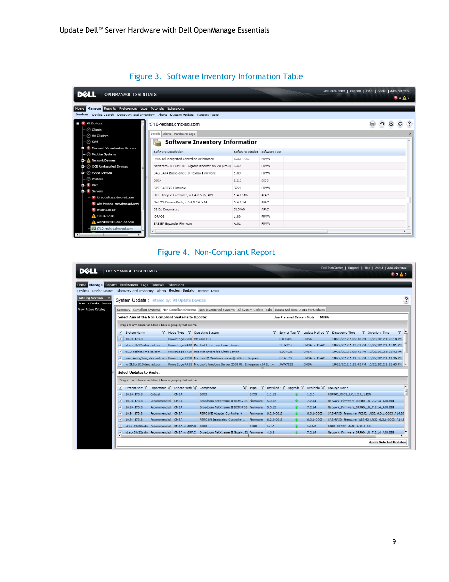Expand the Microsoft Virtualization Servers node
The height and width of the screenshot is (582, 449).
(x=83, y=148)
